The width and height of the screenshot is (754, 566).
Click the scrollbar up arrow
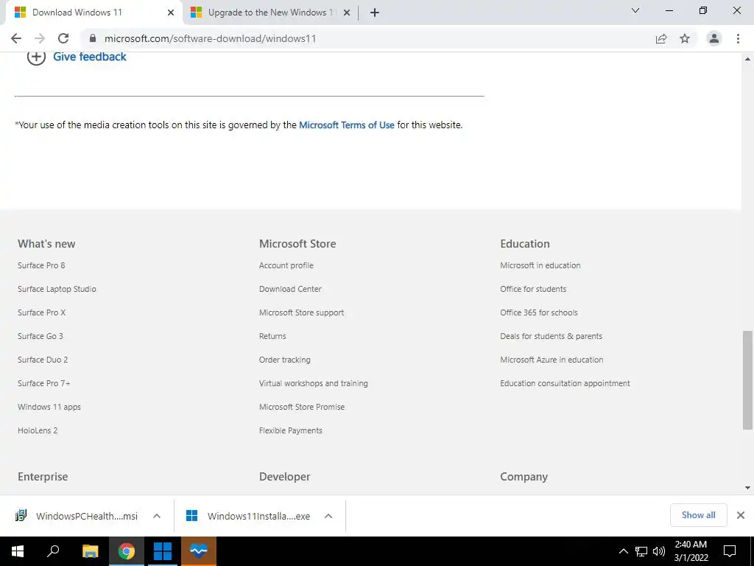747,59
